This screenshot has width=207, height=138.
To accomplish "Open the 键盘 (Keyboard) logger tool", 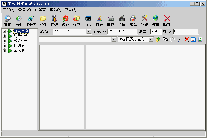I will pyautogui.click(x=111, y=21).
